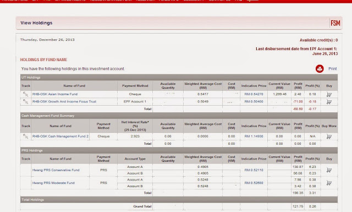Image resolution: width=352 pixels, height=212 pixels.
Task: Click weighted average cost 0.5417
Action: pyautogui.click(x=203, y=94)
